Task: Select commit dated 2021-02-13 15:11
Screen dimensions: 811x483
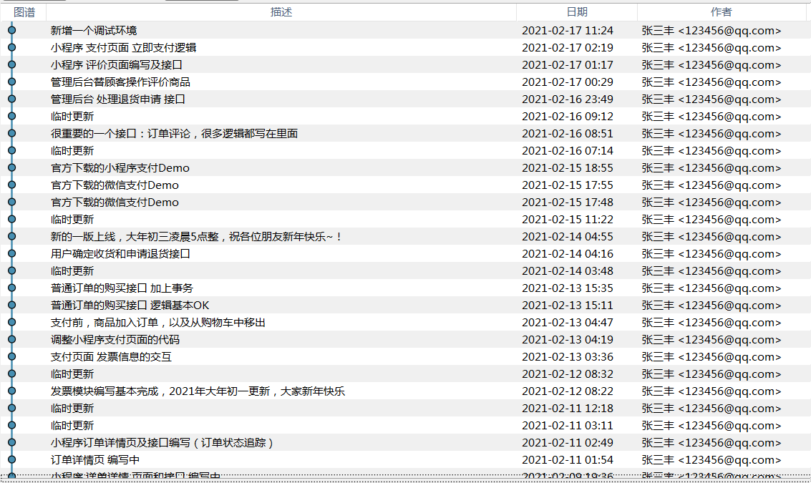Action: coord(567,306)
